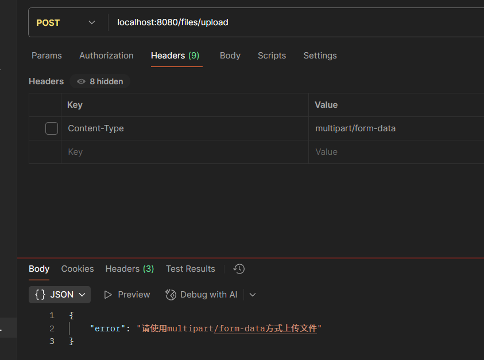The width and height of the screenshot is (484, 360).
Task: Click the Debug with AI sparkle icon
Action: pyautogui.click(x=171, y=295)
